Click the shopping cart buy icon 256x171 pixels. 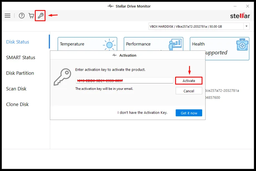31,16
